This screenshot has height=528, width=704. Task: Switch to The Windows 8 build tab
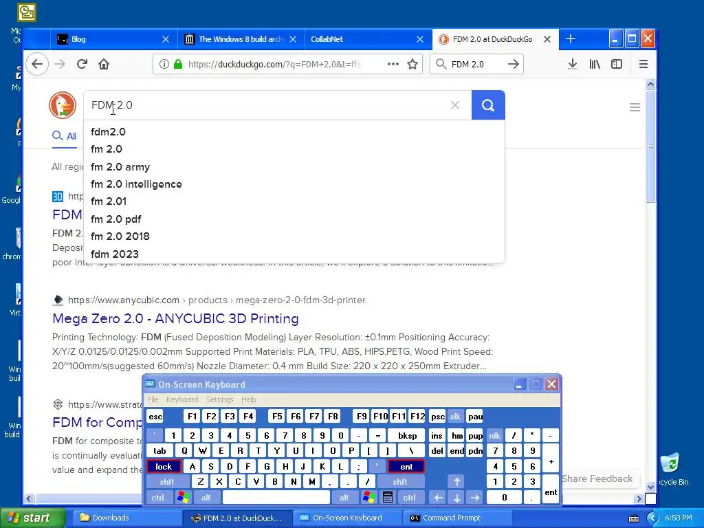coord(241,39)
